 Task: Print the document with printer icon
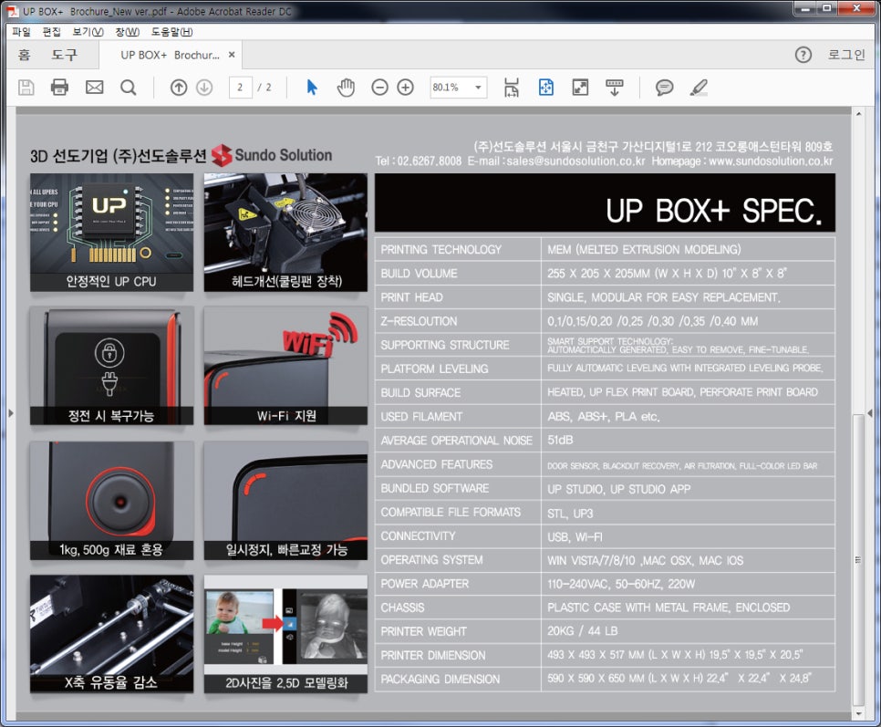59,88
